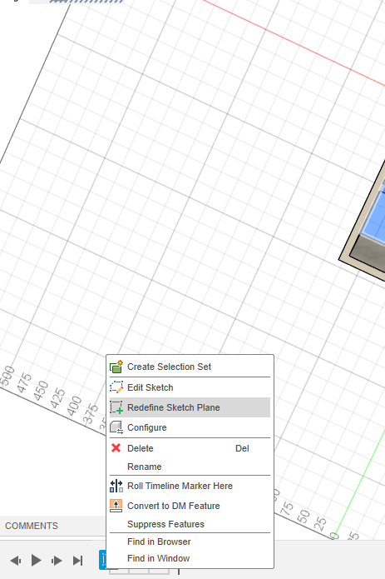
Task: Click the Configure icon
Action: (116, 427)
